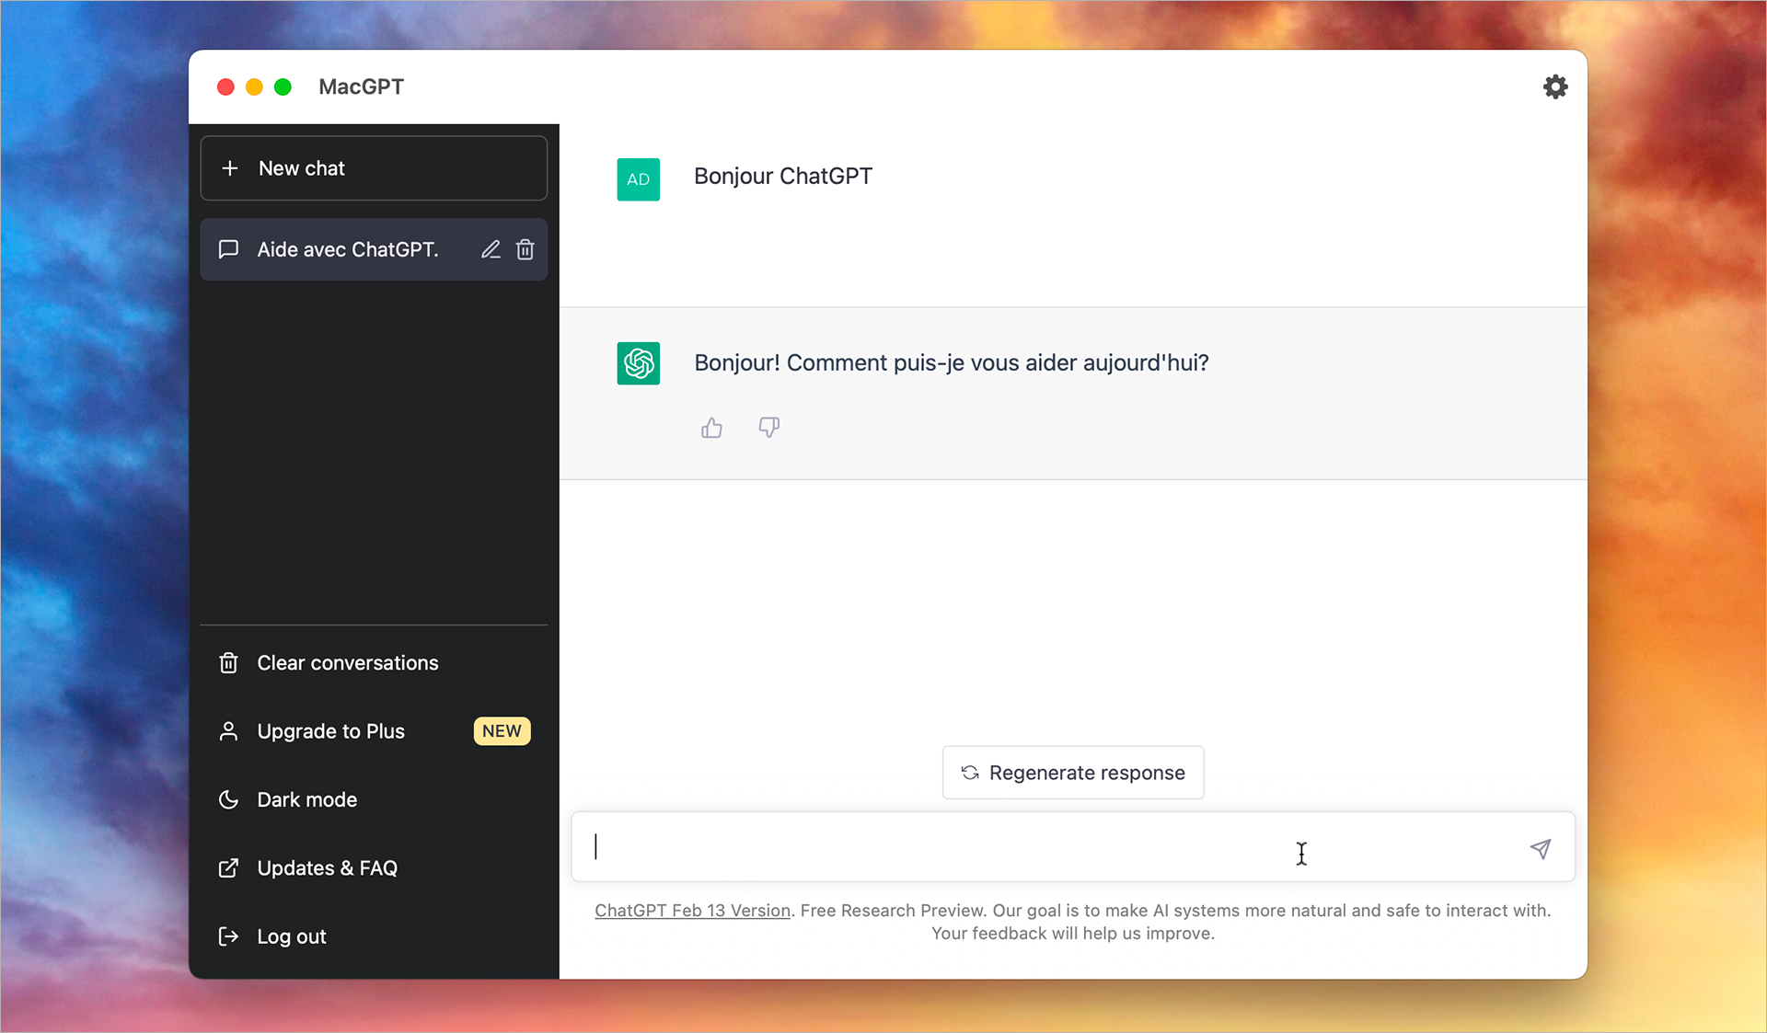This screenshot has height=1033, width=1767.
Task: Toggle Dark mode
Action: pyautogui.click(x=374, y=799)
